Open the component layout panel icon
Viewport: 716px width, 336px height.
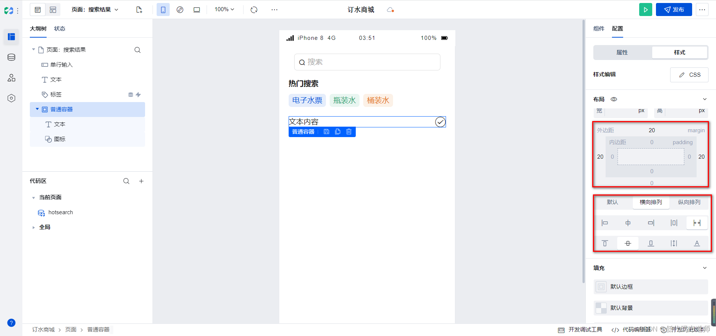53,10
